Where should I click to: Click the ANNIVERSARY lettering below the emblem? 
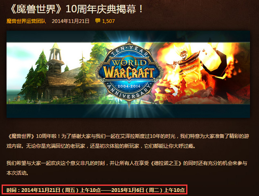point(129,92)
